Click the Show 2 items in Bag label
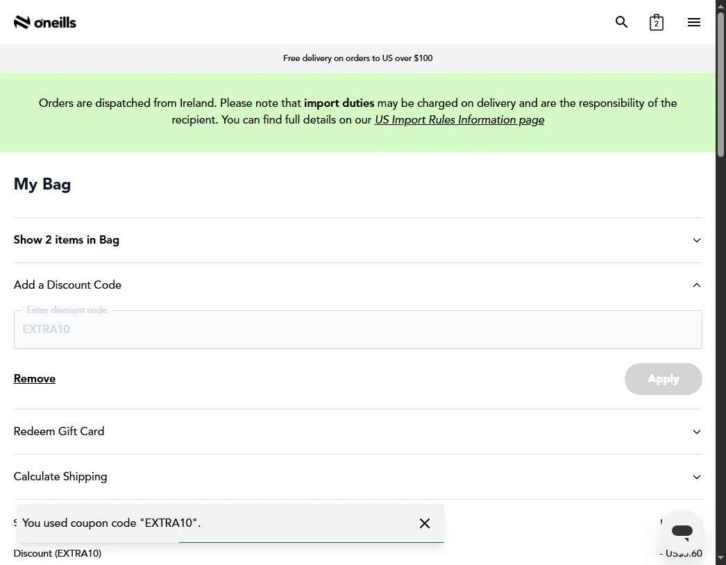Image resolution: width=726 pixels, height=565 pixels. click(66, 240)
